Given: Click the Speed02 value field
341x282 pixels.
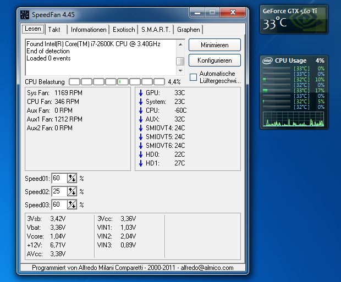Looking at the screenshot, I should [59, 191].
